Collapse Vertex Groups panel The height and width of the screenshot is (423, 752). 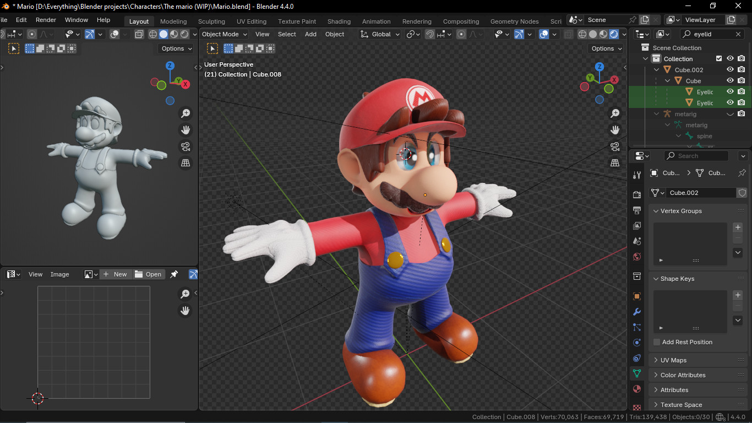(x=656, y=211)
